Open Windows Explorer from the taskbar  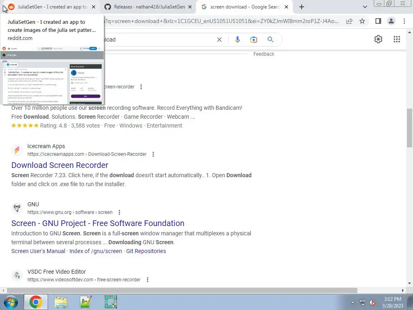coord(61,302)
